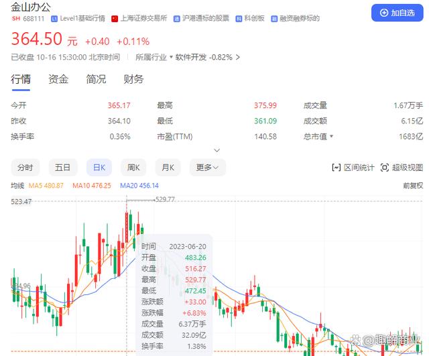This screenshot has height=356, width=429.
Task: Click the 均线 label
Action: click(x=17, y=186)
